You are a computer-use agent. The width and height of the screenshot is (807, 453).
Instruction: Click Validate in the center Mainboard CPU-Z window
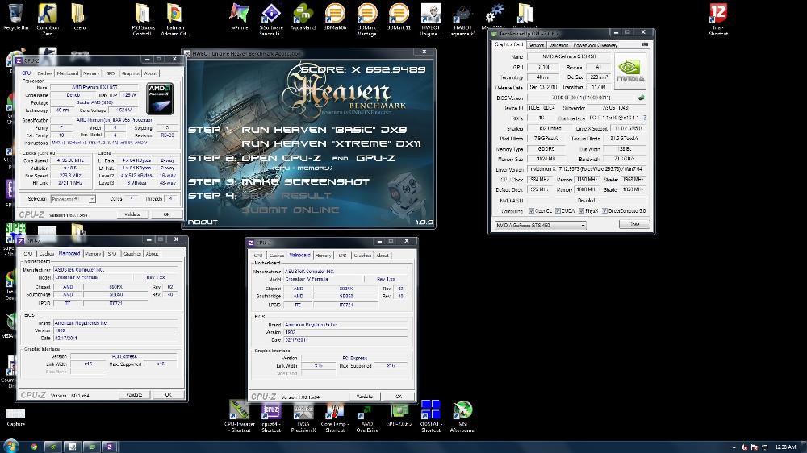tap(365, 397)
